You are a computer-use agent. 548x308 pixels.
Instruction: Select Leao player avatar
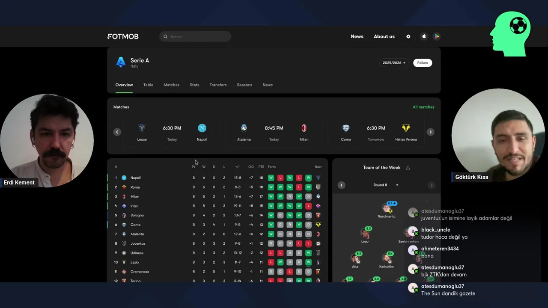pyautogui.click(x=365, y=234)
